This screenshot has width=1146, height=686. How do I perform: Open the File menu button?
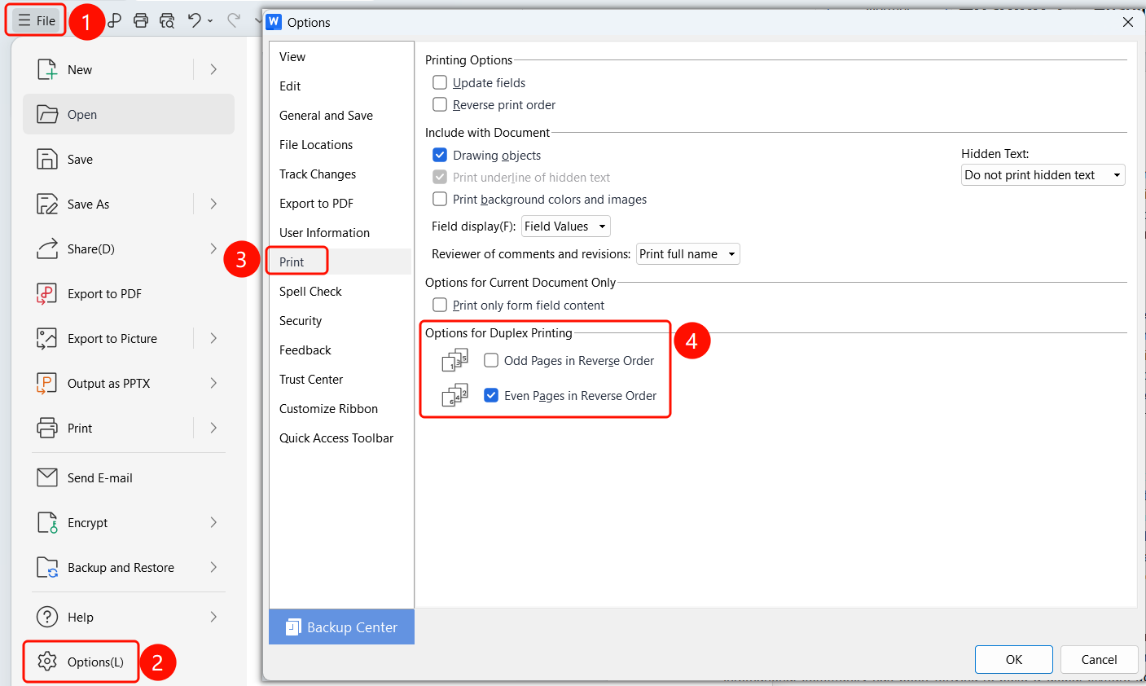(37, 20)
